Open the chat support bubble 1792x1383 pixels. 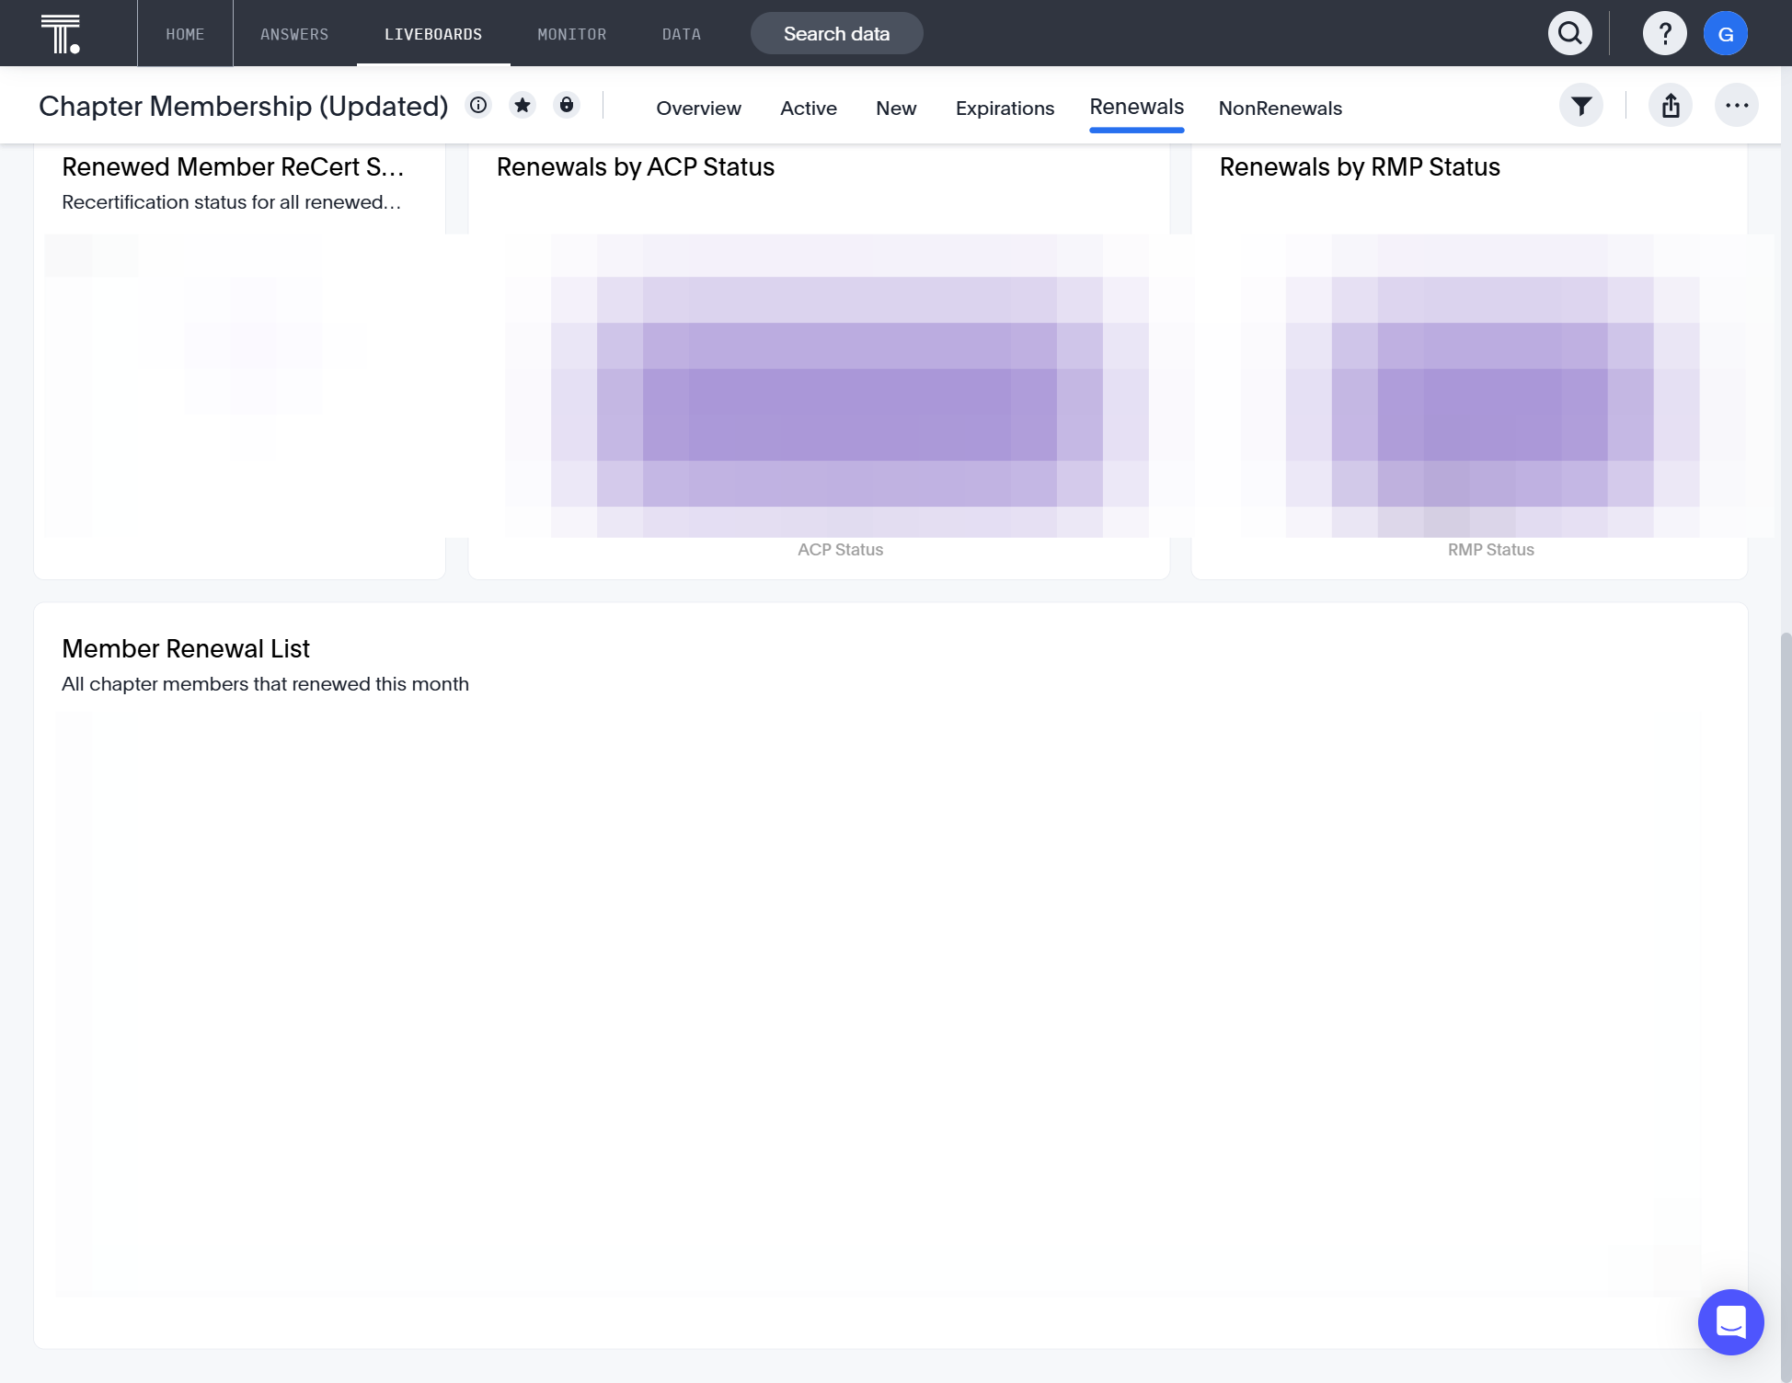tap(1730, 1322)
